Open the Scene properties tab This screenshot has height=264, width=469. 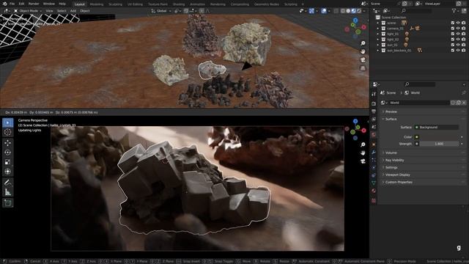tap(374, 127)
